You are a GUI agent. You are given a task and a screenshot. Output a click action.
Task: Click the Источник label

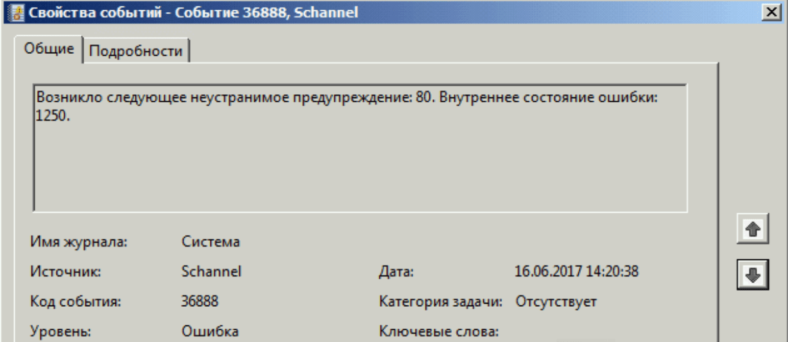66,272
